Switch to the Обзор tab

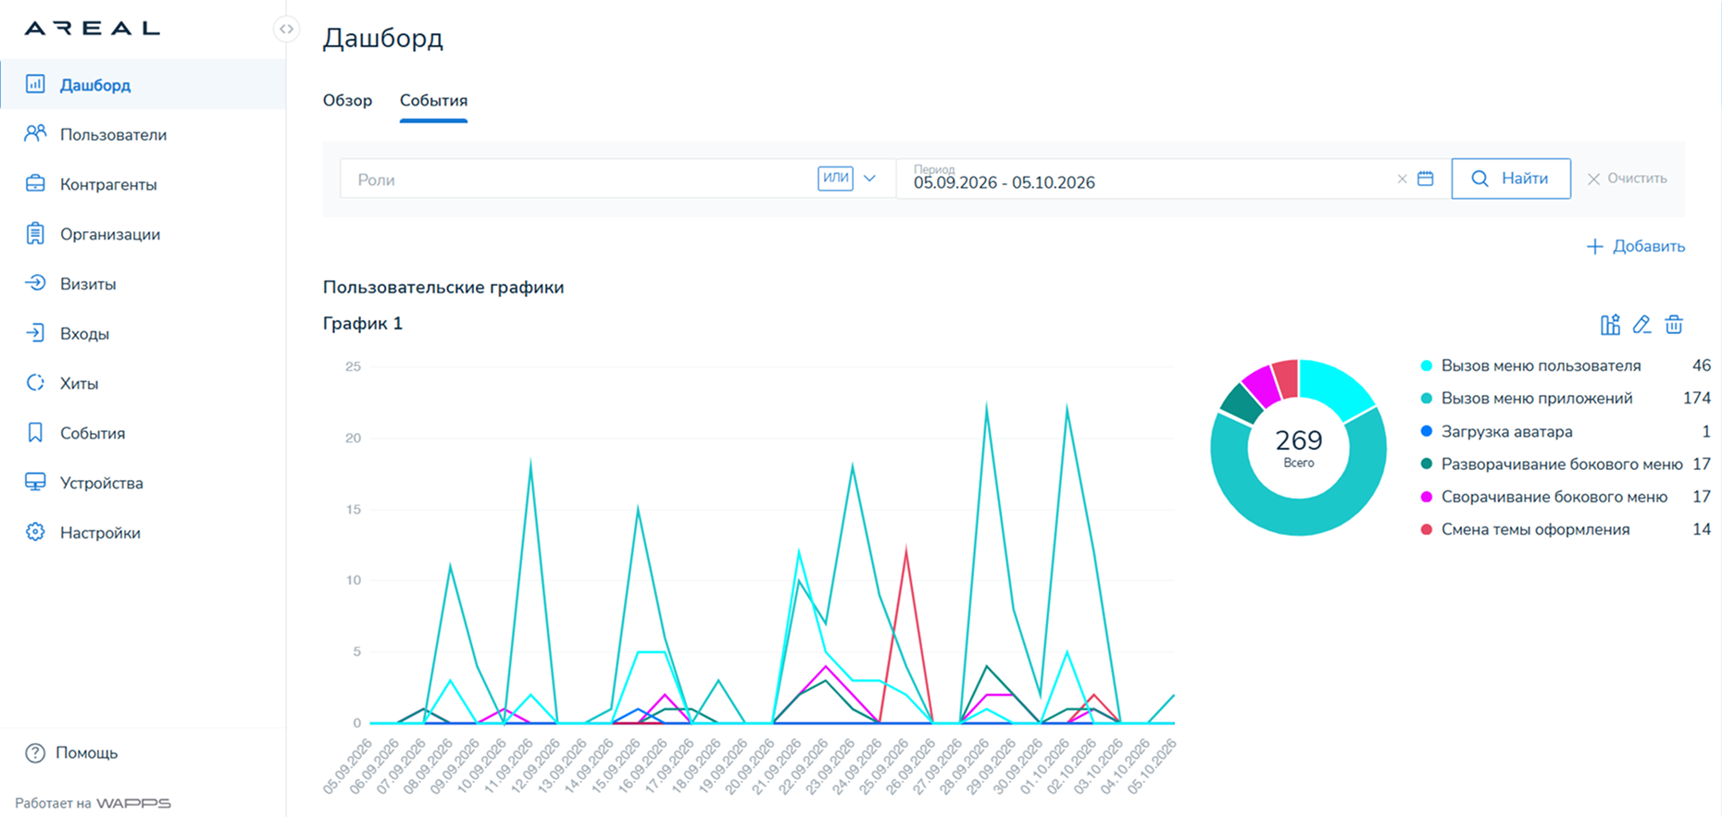point(347,101)
